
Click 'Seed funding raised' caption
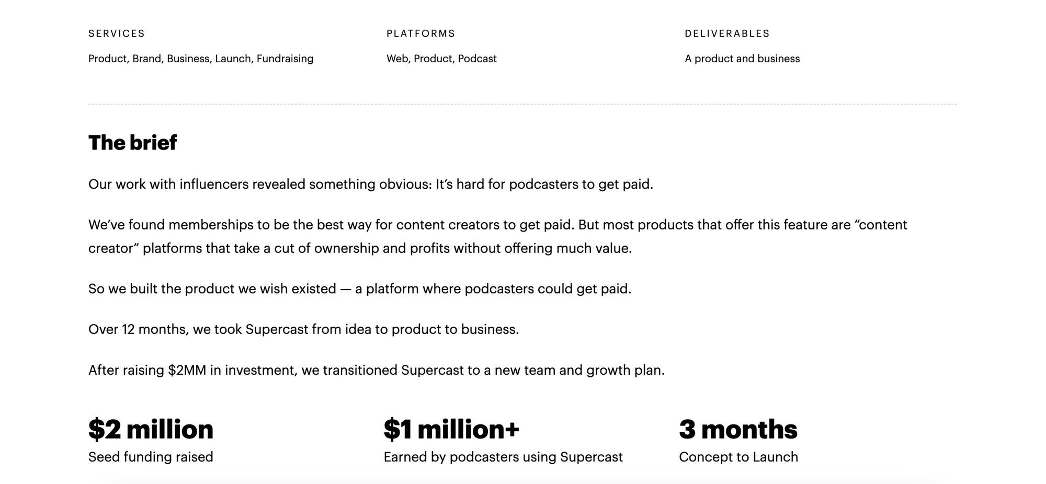click(151, 457)
